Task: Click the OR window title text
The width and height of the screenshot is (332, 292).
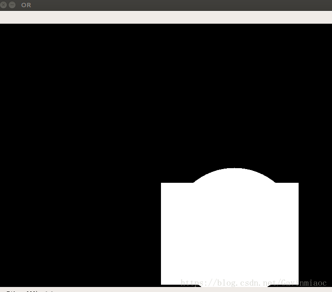Action: tap(26, 5)
